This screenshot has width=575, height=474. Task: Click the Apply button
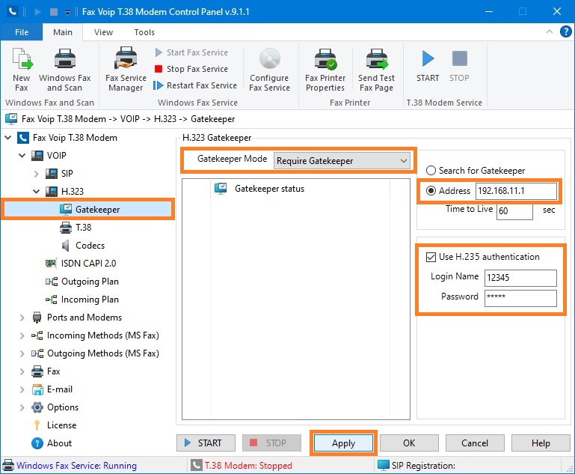pyautogui.click(x=344, y=443)
